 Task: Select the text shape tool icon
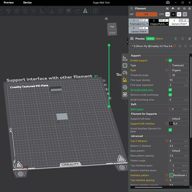[85, 11]
